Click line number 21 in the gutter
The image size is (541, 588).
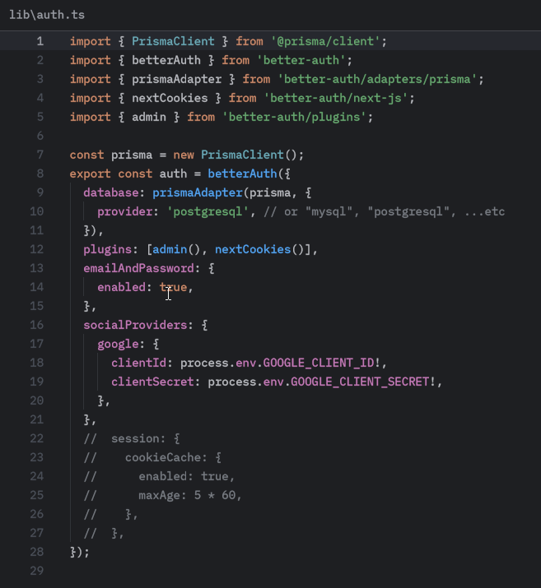coord(37,419)
